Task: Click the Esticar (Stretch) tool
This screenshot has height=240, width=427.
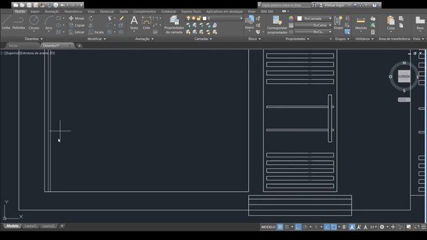Action: (77, 32)
